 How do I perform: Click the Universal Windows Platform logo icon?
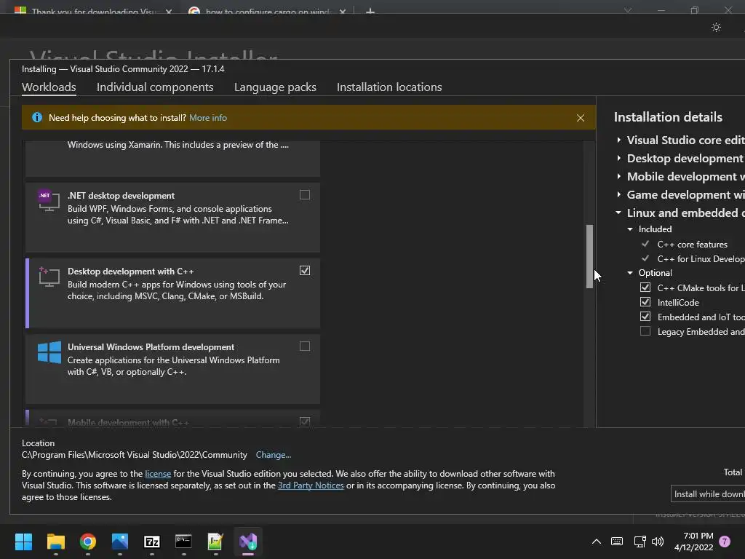(x=49, y=352)
